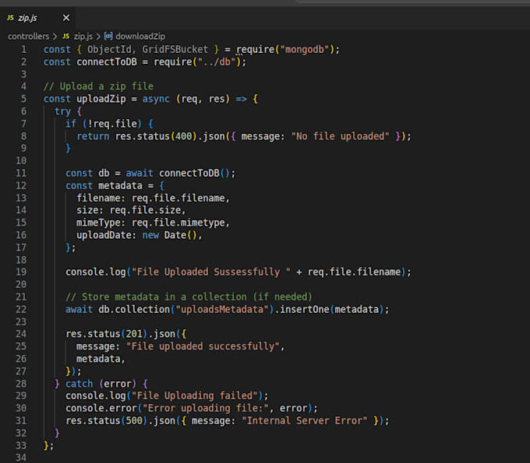Click uploadZip function name on line 5
The height and width of the screenshot is (463, 530).
101,99
